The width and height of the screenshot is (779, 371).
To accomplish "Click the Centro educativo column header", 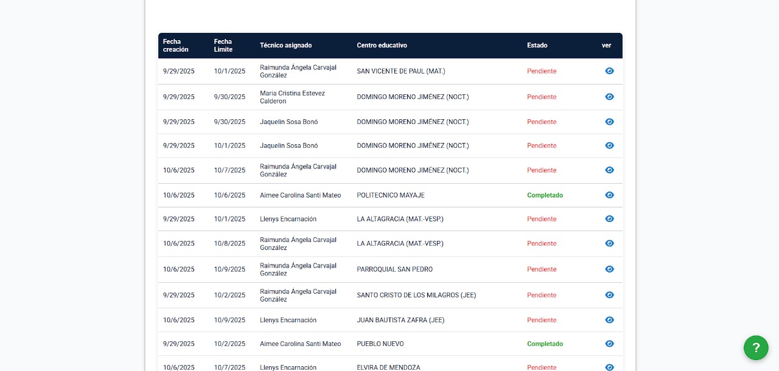I will (382, 46).
